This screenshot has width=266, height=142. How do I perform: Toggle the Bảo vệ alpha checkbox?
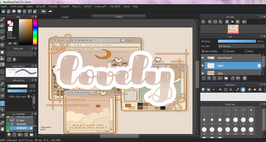coord(203,51)
